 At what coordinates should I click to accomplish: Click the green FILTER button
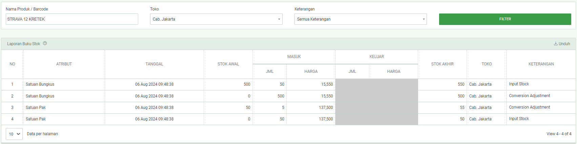(505, 19)
